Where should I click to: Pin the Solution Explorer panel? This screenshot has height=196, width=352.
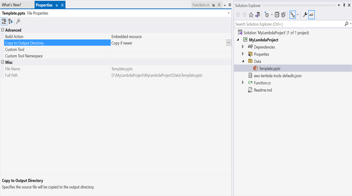pyautogui.click(x=343, y=5)
